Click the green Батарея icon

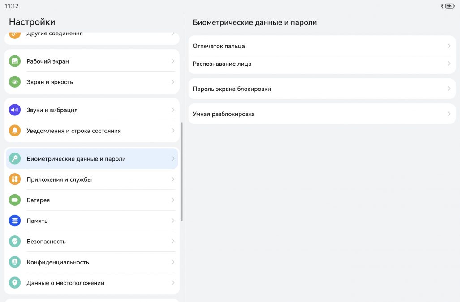pos(15,200)
